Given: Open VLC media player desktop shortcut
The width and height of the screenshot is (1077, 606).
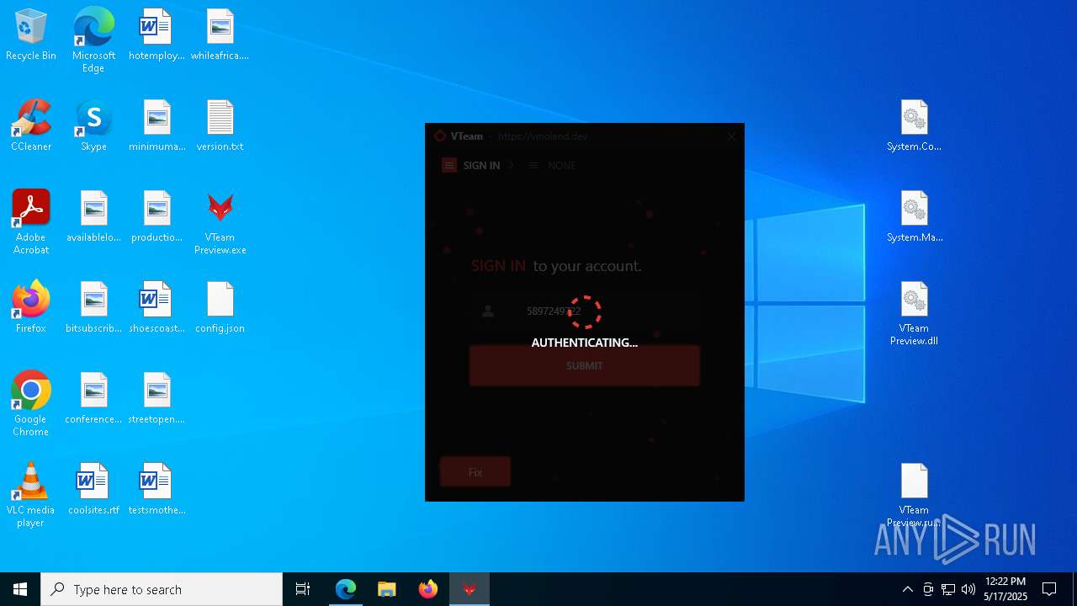Looking at the screenshot, I should coord(31,495).
